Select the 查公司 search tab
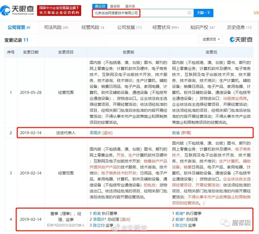 100,6
